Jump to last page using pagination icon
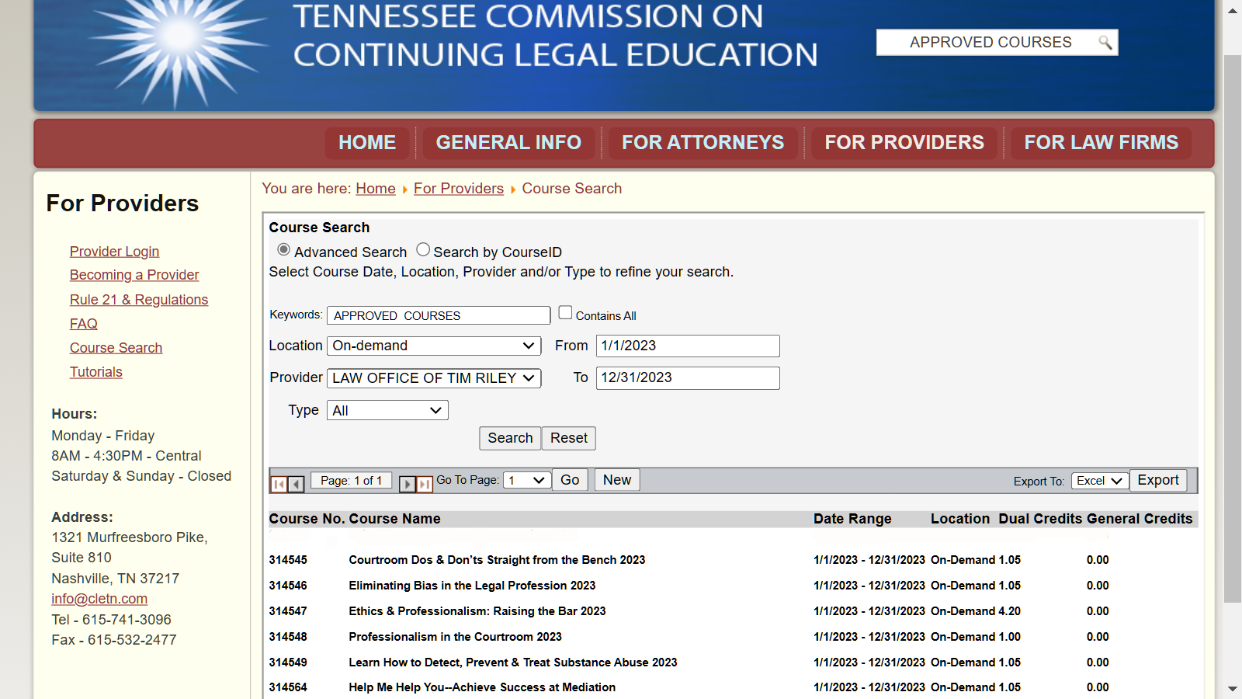The height and width of the screenshot is (699, 1242). click(425, 484)
